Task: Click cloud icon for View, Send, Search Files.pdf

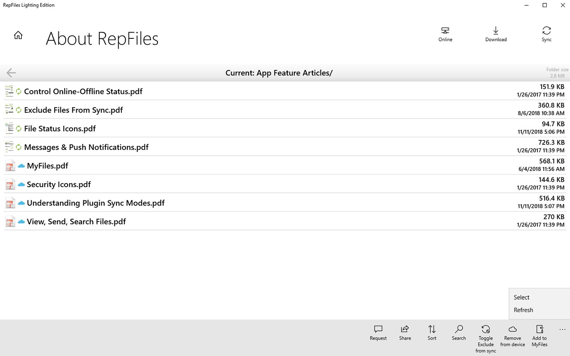Action: pyautogui.click(x=21, y=222)
